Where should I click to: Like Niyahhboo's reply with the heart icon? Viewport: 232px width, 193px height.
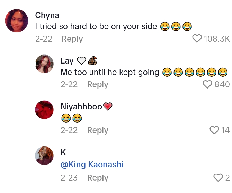coord(215,130)
